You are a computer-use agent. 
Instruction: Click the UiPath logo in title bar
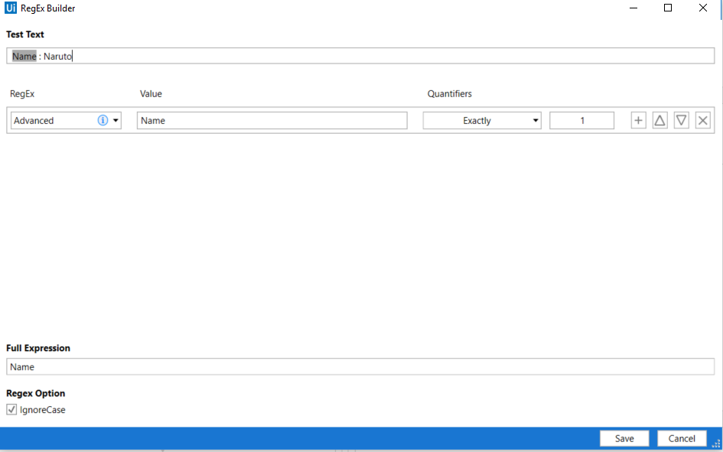pyautogui.click(x=11, y=8)
